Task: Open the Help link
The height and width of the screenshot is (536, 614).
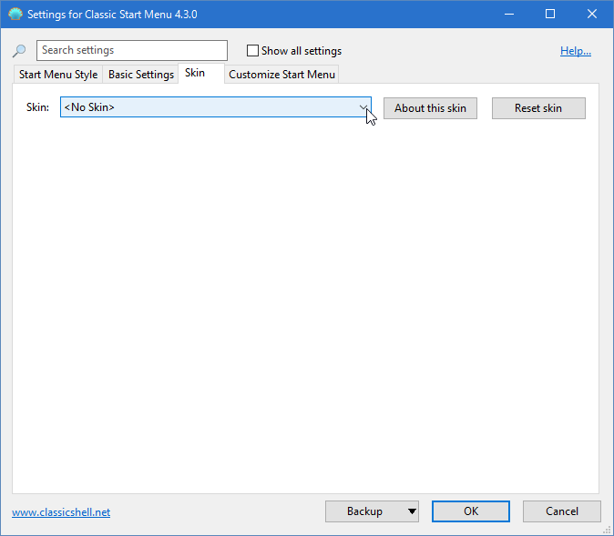Action: [x=575, y=51]
